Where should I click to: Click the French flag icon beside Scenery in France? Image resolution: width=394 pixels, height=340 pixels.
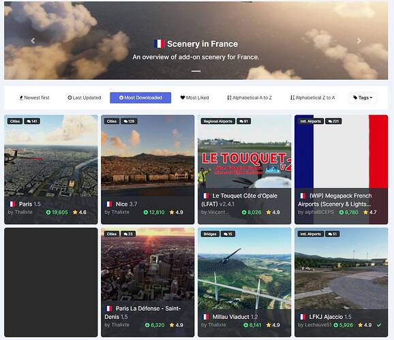pos(159,44)
